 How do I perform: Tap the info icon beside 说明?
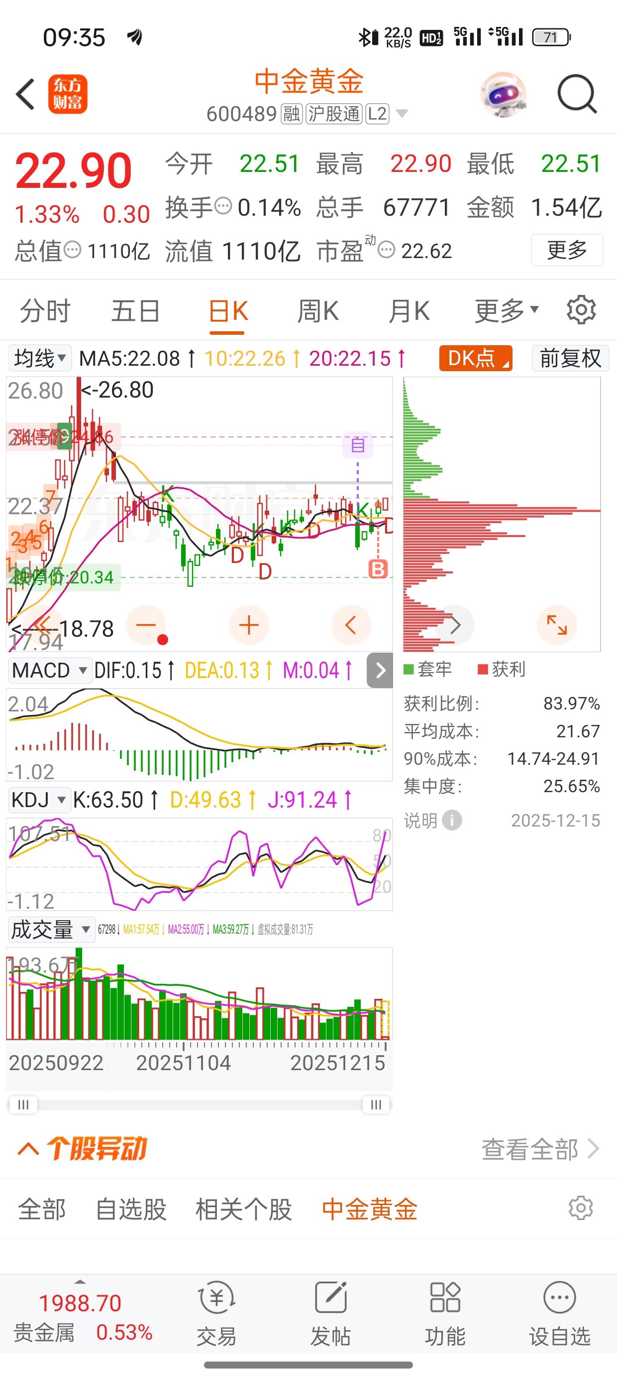tap(452, 820)
